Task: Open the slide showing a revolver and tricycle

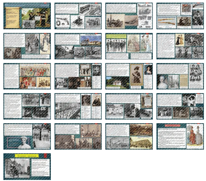Action: point(78,16)
